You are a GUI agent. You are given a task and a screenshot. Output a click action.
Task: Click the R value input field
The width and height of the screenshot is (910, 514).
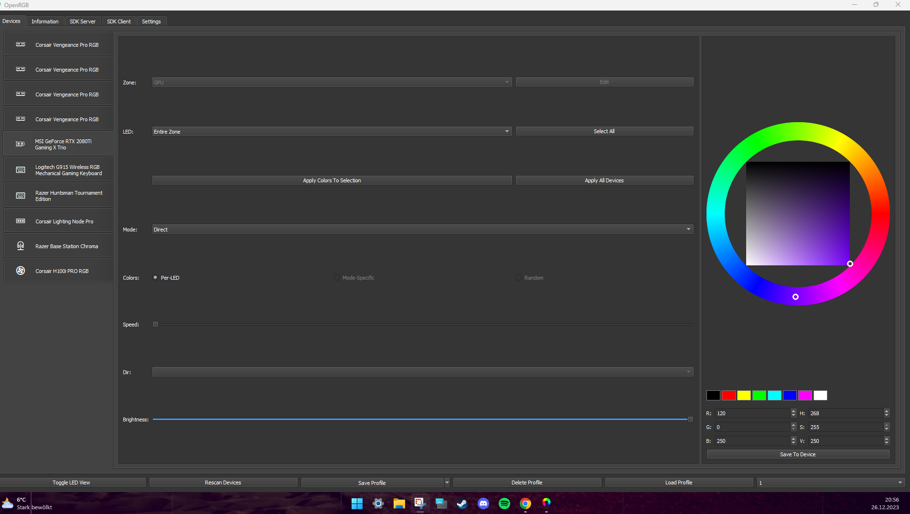tap(753, 413)
